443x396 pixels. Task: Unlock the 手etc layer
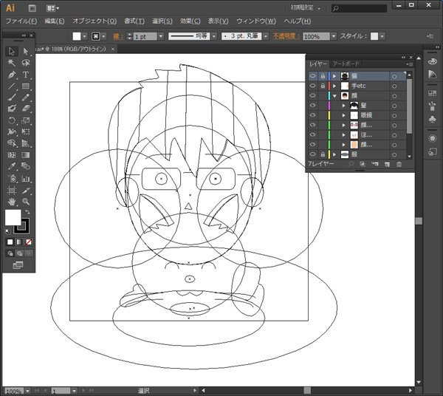323,86
